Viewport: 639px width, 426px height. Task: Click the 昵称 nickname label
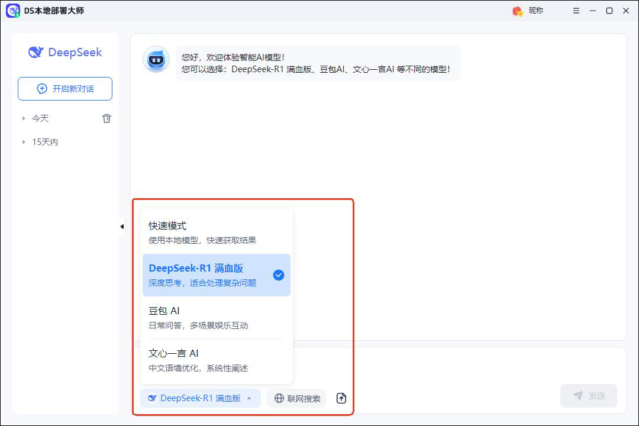click(536, 11)
